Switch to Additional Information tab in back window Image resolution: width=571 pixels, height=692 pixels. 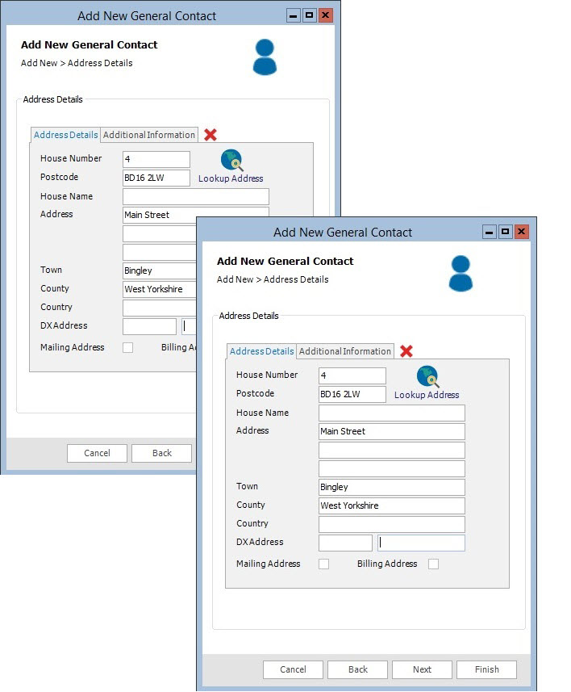pyautogui.click(x=149, y=135)
